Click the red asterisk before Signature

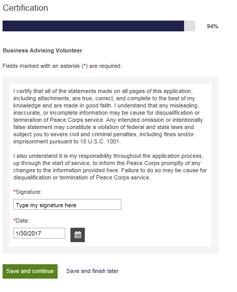tap(14, 191)
